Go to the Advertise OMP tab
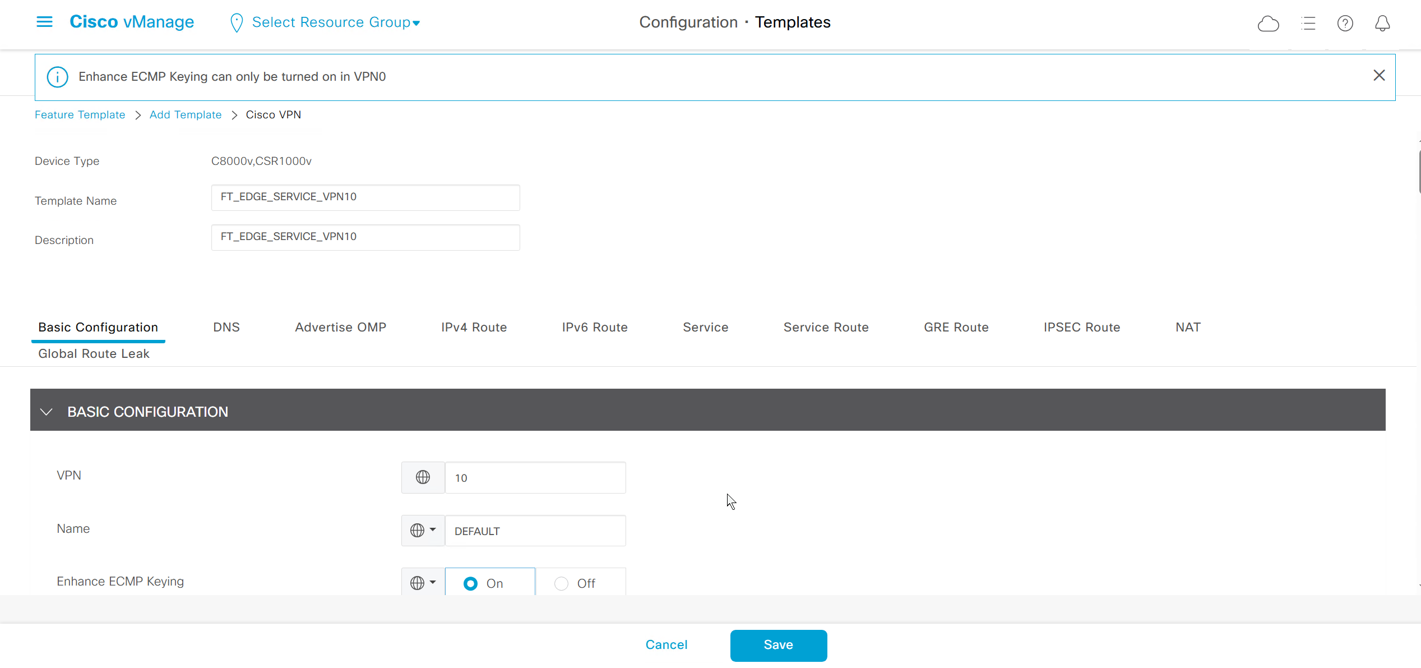 click(340, 327)
